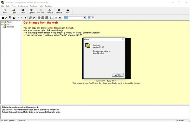Open the Register menu
Viewport: 190px width, 122px height.
[x=48, y=6]
